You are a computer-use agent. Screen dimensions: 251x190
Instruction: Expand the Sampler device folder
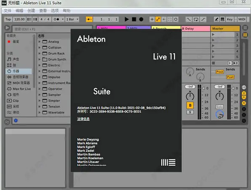(39, 95)
